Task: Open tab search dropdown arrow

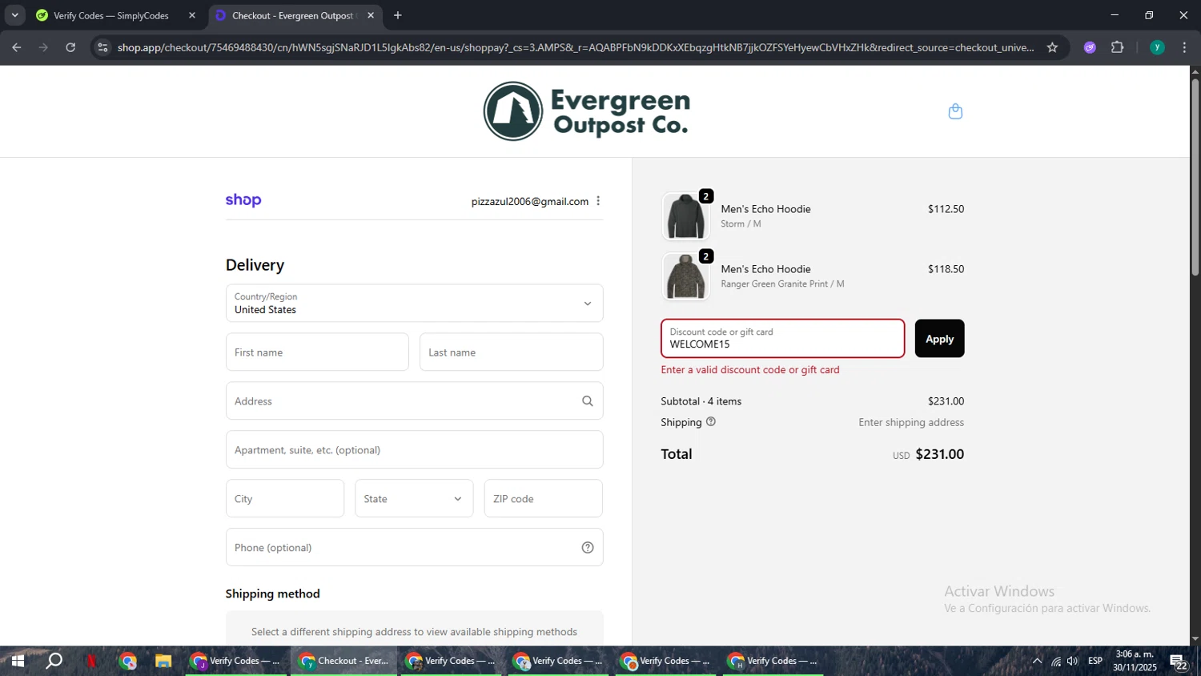Action: point(14,15)
